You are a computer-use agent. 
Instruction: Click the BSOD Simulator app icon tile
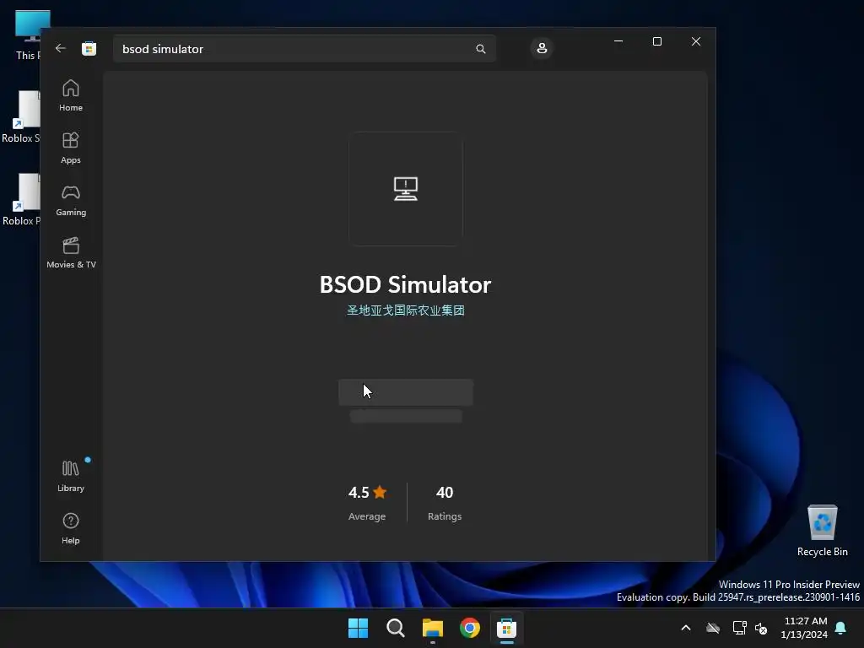[x=406, y=189]
